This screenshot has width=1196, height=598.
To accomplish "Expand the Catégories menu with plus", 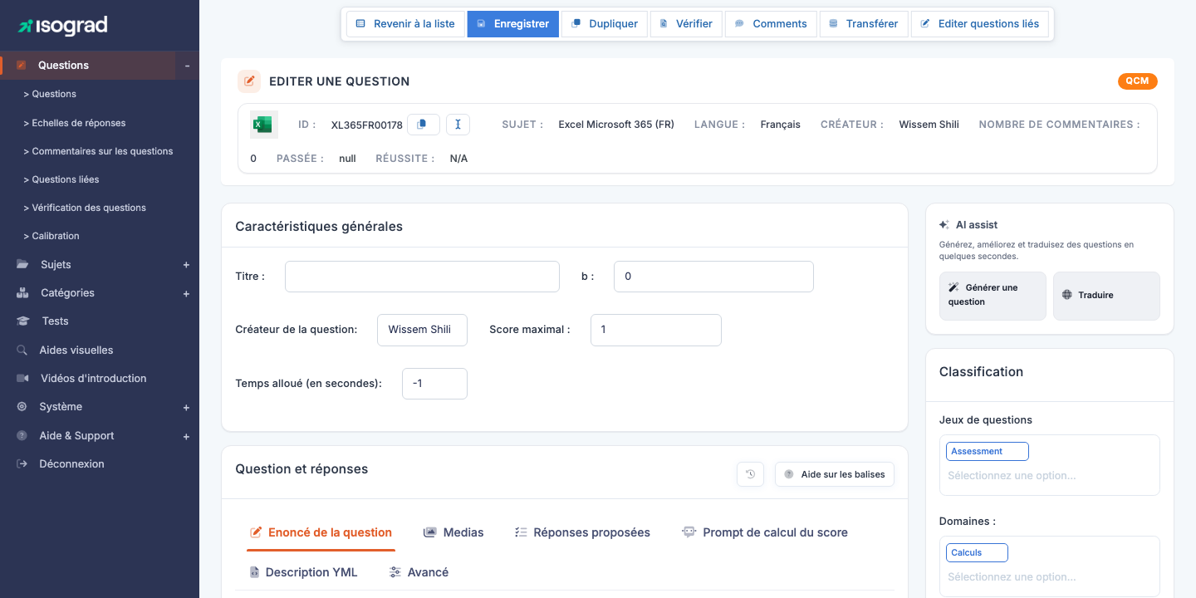I will [186, 293].
